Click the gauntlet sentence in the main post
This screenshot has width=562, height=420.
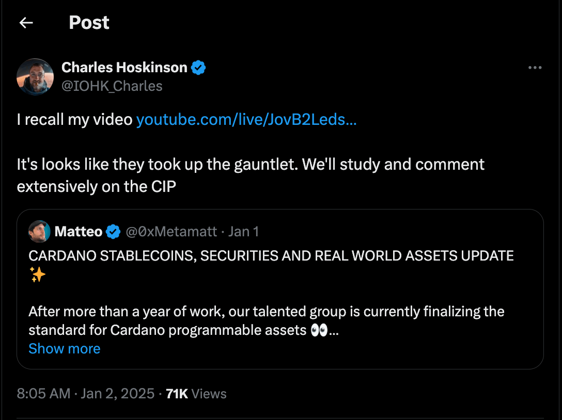pyautogui.click(x=251, y=165)
